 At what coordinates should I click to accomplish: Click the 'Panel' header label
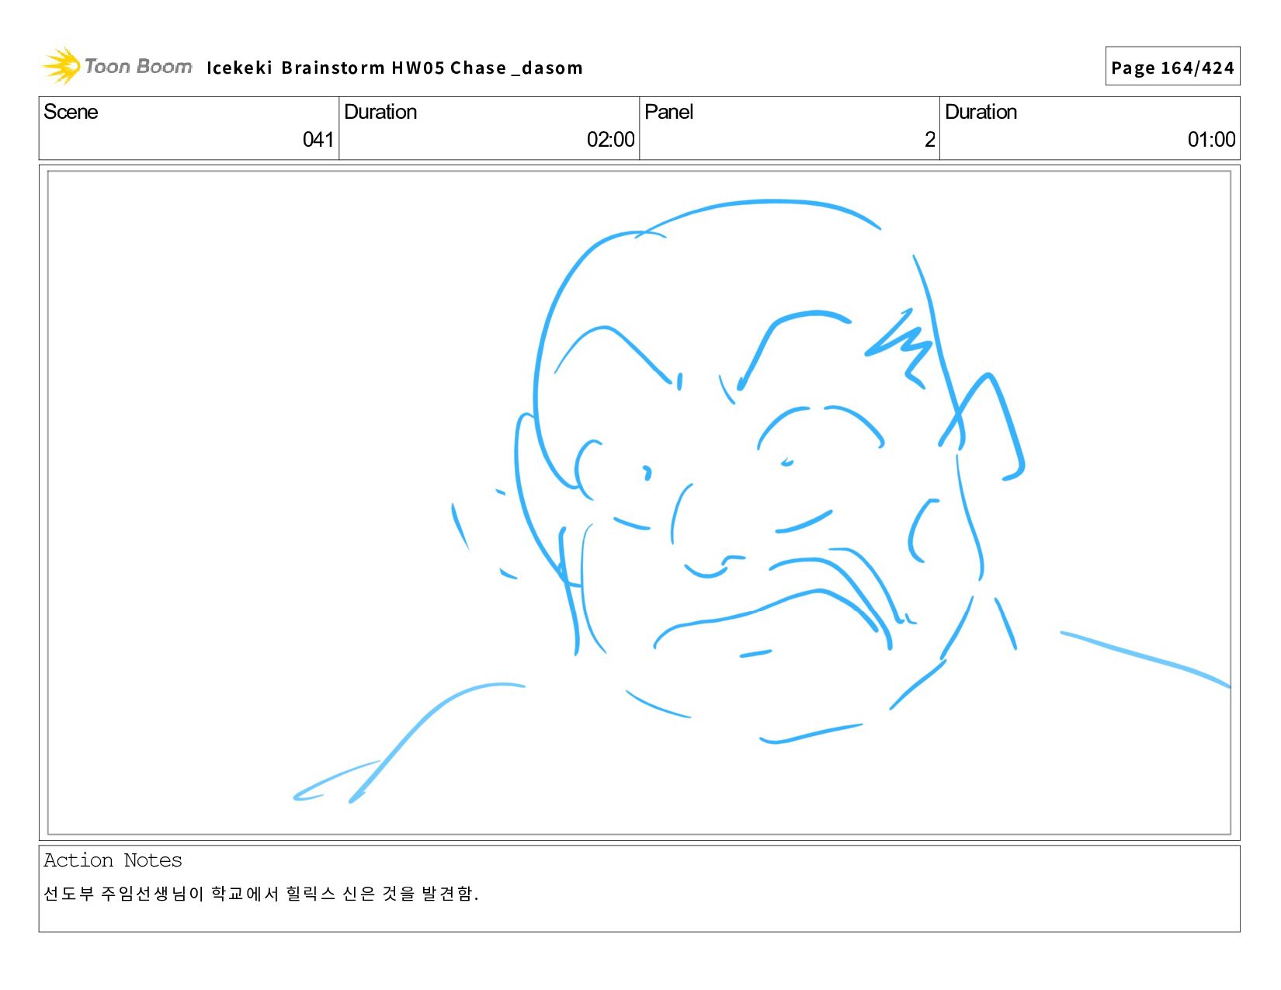(x=668, y=112)
